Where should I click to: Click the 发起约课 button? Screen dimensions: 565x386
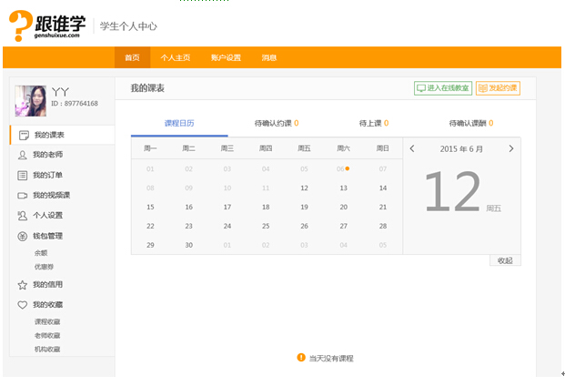(498, 88)
